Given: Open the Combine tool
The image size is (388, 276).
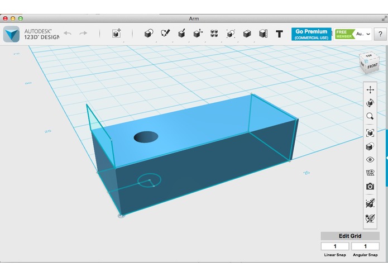Looking at the screenshot, I should coord(247,34).
